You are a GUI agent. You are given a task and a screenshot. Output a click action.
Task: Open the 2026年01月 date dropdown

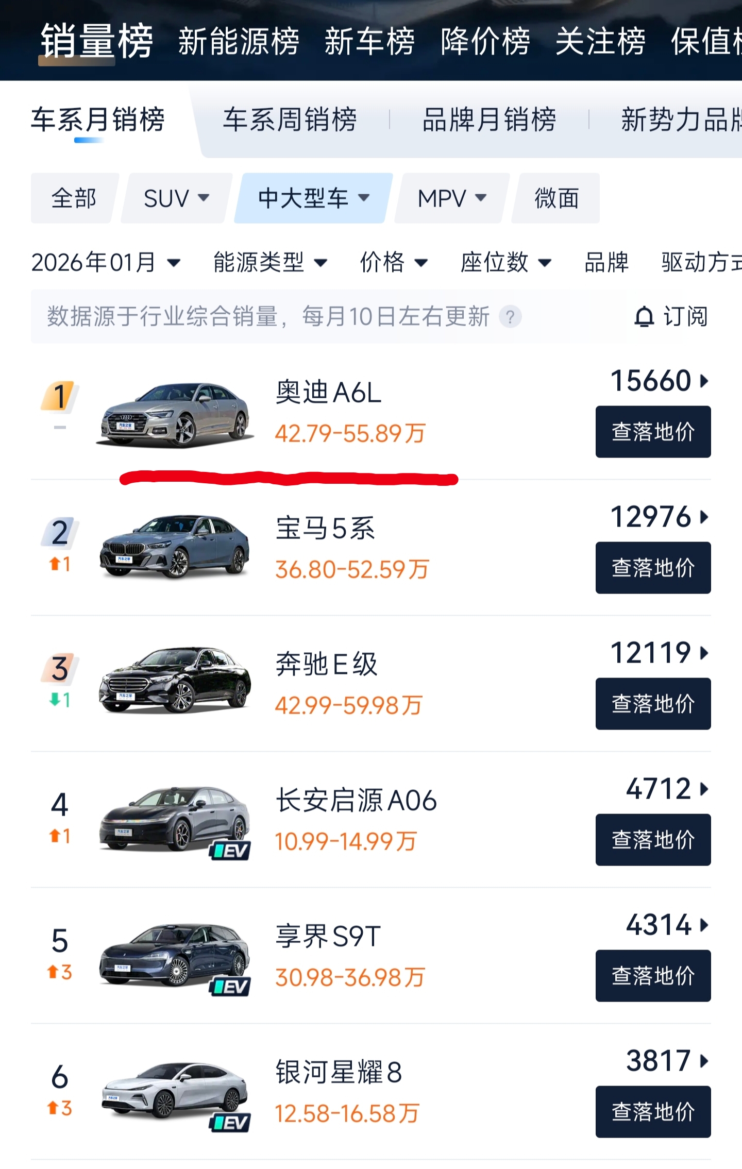pos(106,262)
